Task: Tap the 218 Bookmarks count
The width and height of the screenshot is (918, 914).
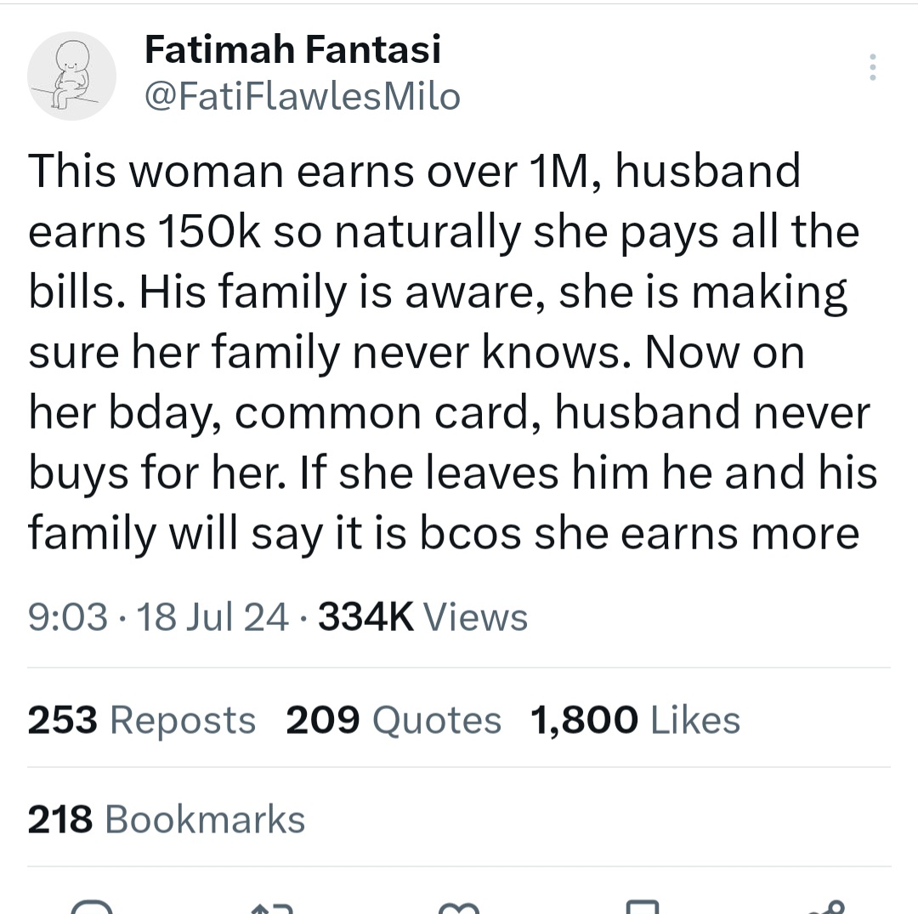Action: click(167, 820)
